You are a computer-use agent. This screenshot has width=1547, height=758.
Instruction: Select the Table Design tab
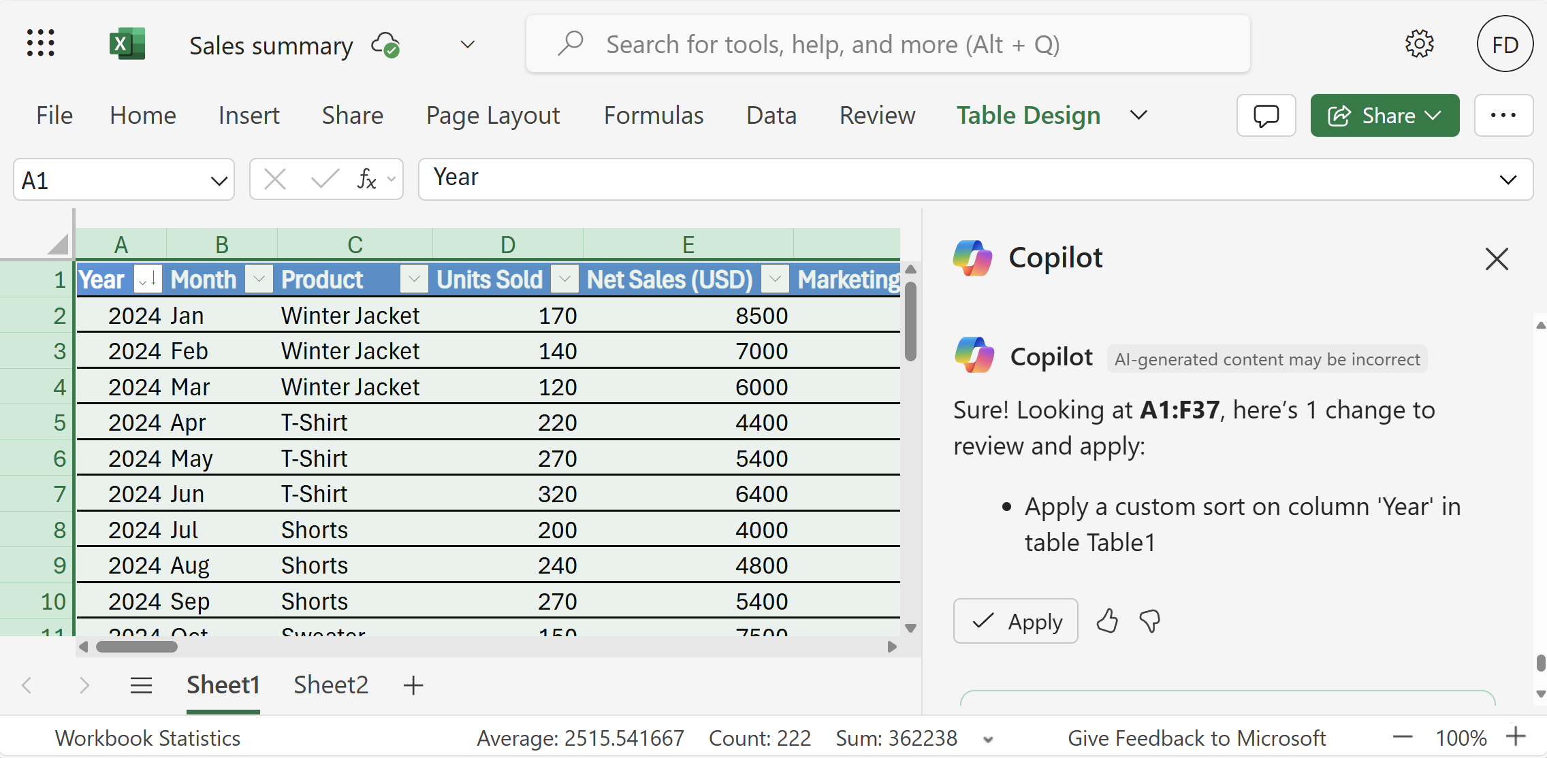coord(1028,116)
